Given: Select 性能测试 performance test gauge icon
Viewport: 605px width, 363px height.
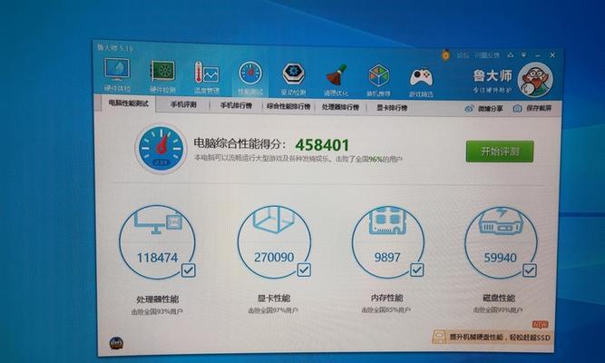Looking at the screenshot, I should 250,78.
